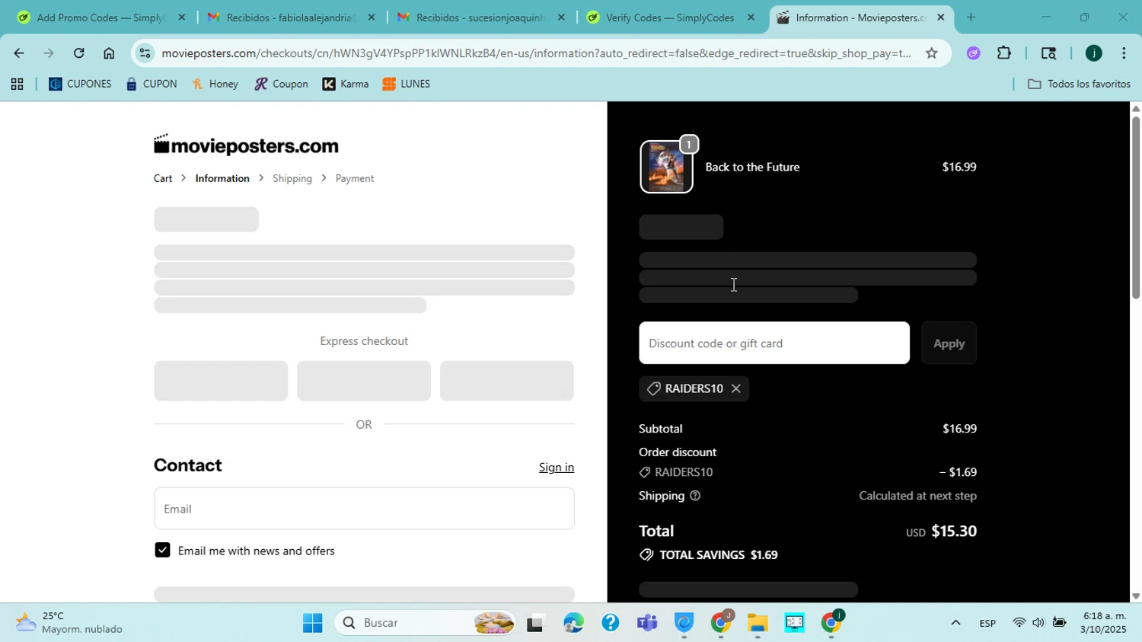
Task: Remove the RAIDERS10 discount code
Action: click(735, 389)
